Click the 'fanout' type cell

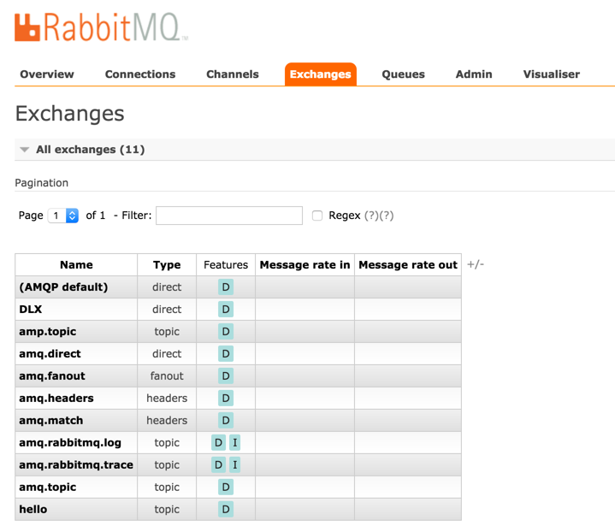point(167,375)
